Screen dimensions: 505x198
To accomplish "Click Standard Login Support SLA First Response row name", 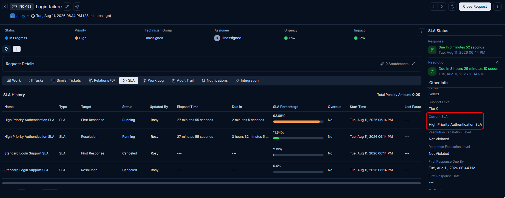I will [x=26, y=153].
